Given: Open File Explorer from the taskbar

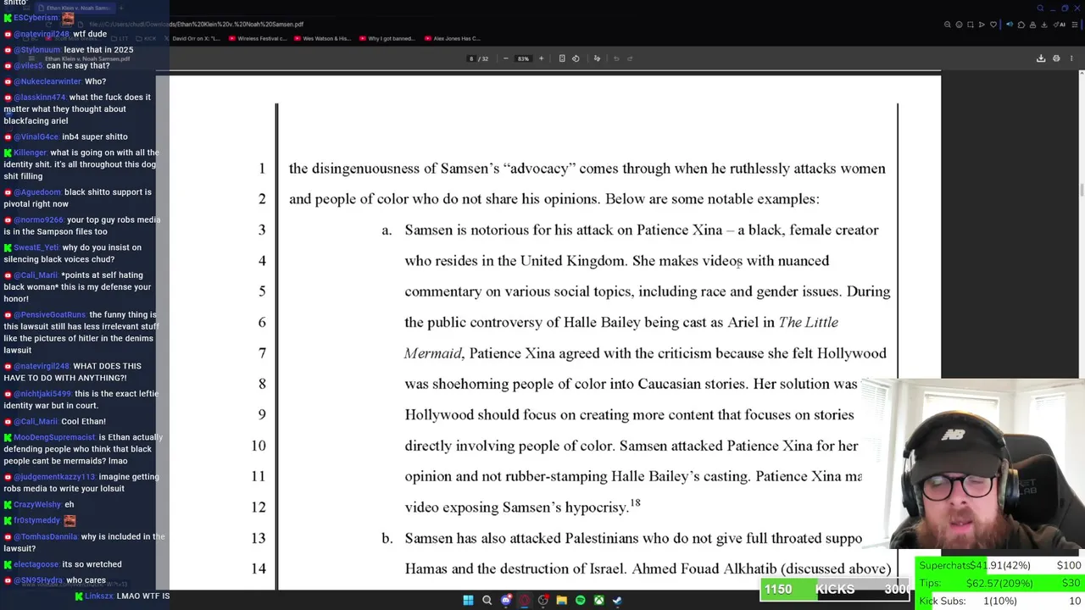Looking at the screenshot, I should (561, 600).
